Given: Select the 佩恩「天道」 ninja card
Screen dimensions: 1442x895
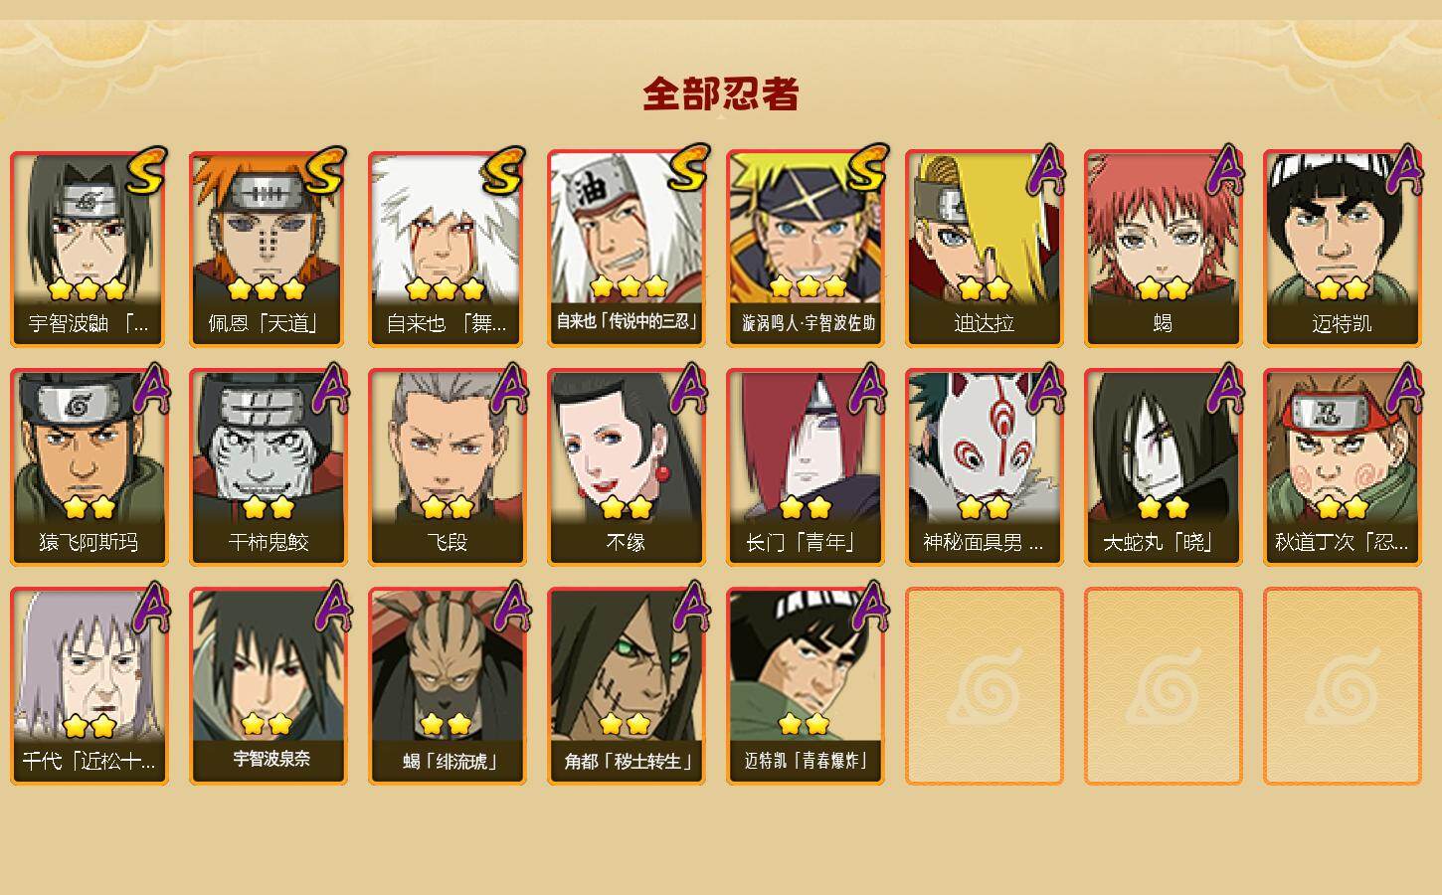Looking at the screenshot, I should pyautogui.click(x=268, y=249).
